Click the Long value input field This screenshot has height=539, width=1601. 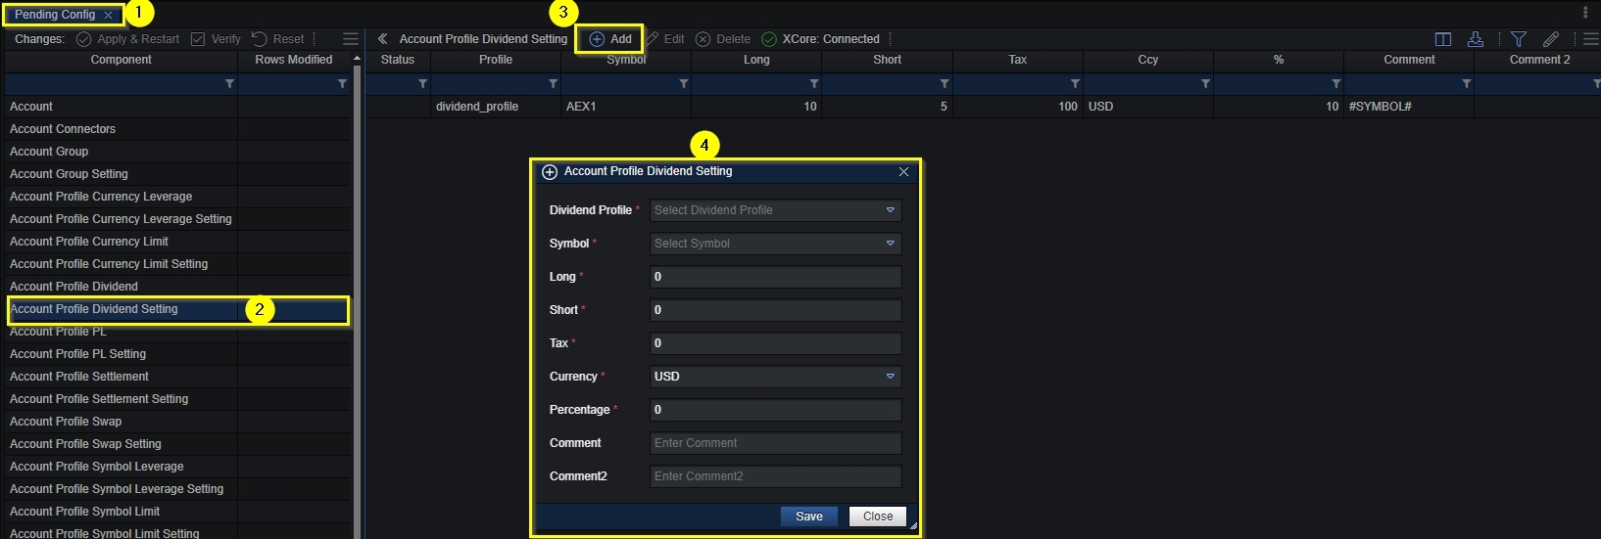775,277
